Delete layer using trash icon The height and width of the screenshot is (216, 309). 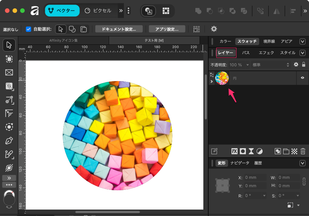click(x=303, y=151)
